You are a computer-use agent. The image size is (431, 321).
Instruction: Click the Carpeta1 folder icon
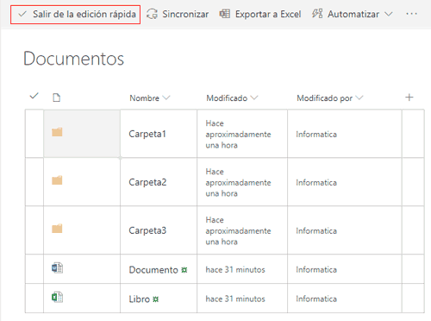point(57,132)
